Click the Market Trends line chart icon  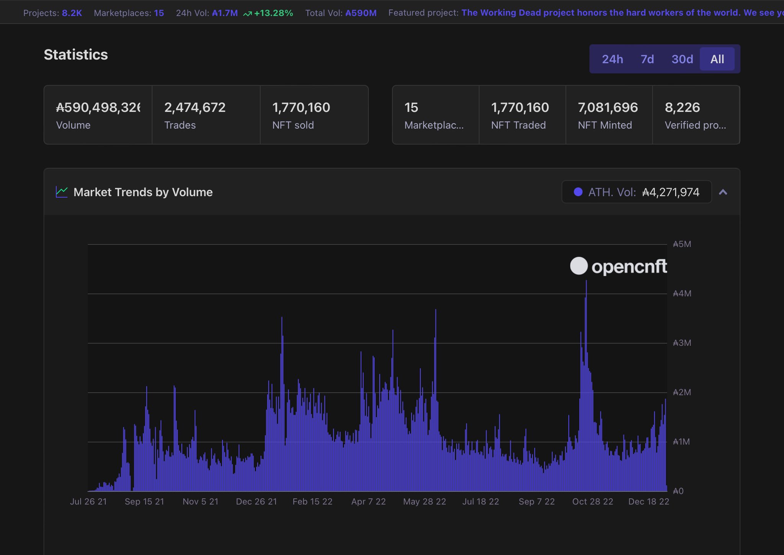62,192
